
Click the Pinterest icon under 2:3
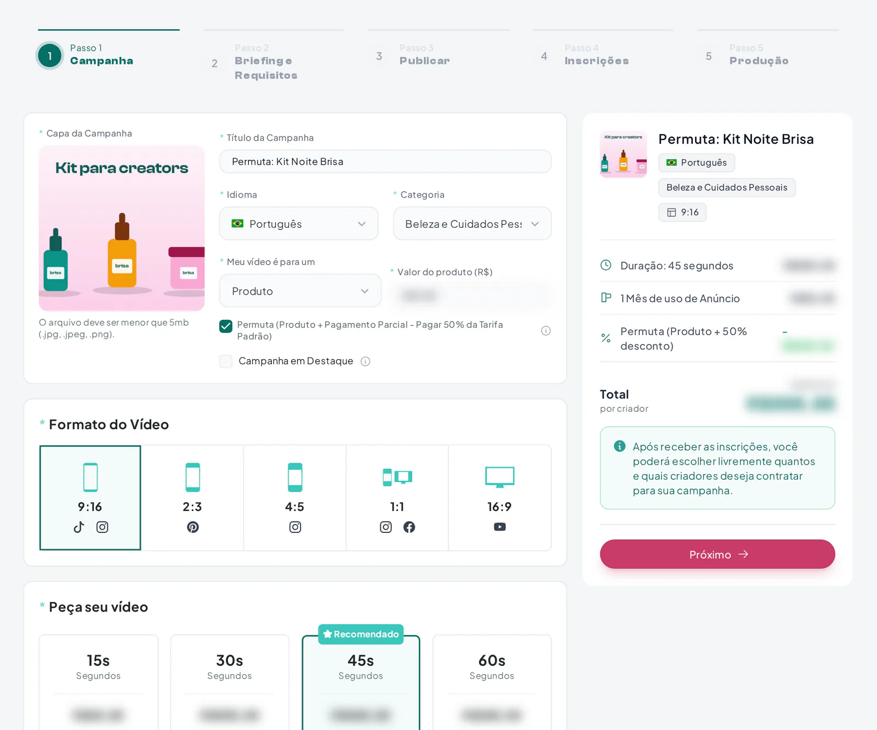pyautogui.click(x=192, y=527)
